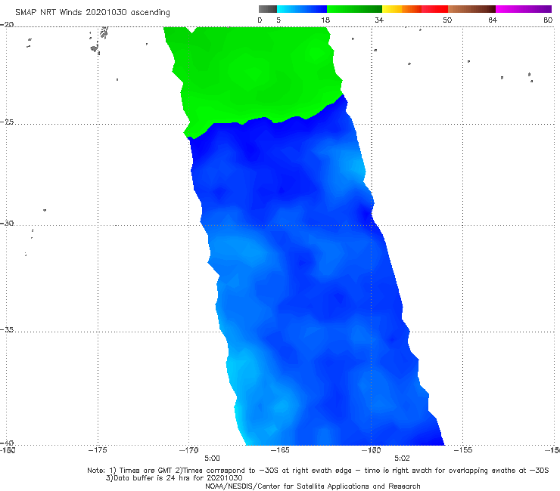Click the colorbar label '5'
Screen dimensions: 560x491
278,20
